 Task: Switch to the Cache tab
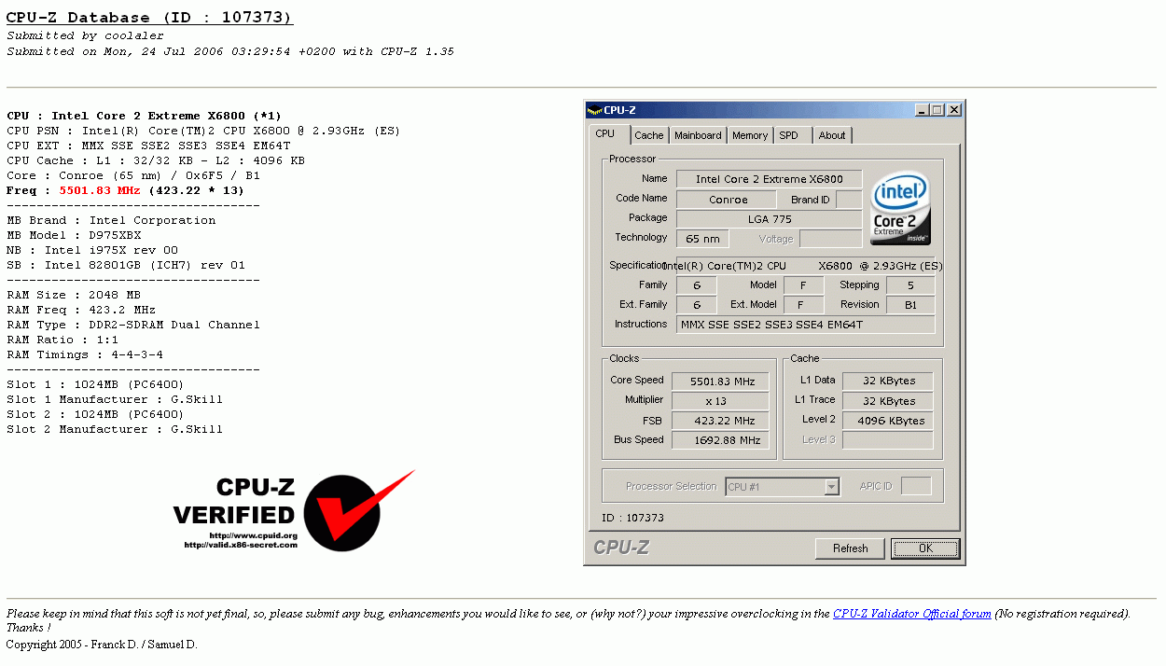pos(649,135)
